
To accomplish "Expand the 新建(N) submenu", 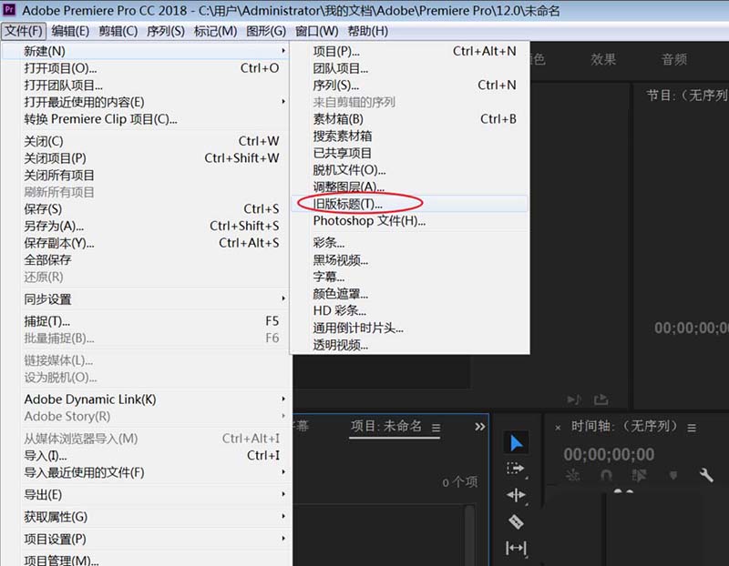I will click(x=146, y=51).
